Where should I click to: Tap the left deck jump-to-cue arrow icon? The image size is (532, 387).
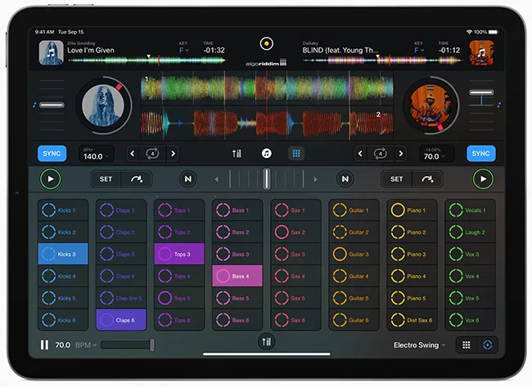tap(137, 178)
